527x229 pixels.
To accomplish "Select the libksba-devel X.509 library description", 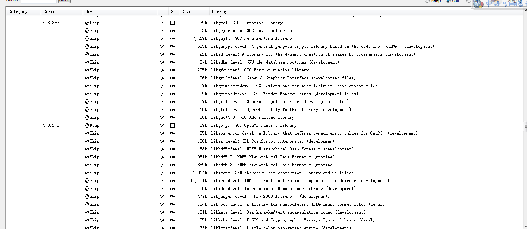I will (x=293, y=220).
